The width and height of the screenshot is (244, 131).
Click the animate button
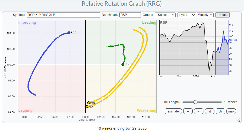coord(173,111)
